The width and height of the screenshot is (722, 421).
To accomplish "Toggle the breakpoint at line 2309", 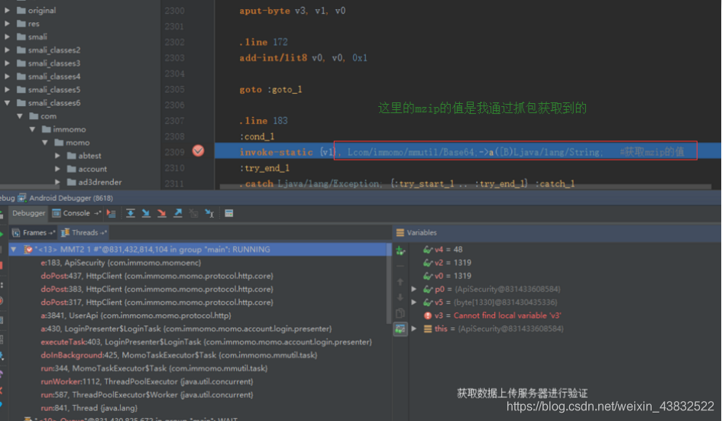I will (x=198, y=151).
